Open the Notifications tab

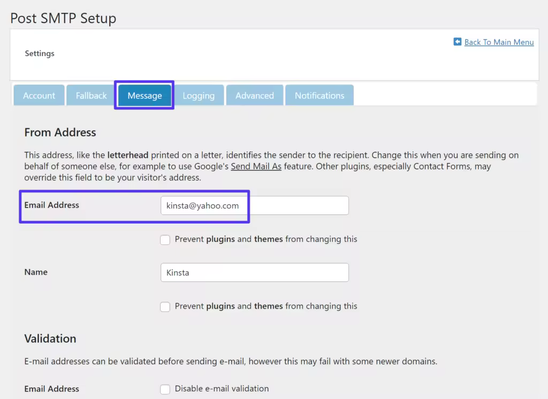pyautogui.click(x=319, y=95)
